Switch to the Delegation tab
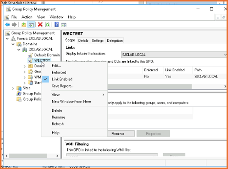 (115, 41)
